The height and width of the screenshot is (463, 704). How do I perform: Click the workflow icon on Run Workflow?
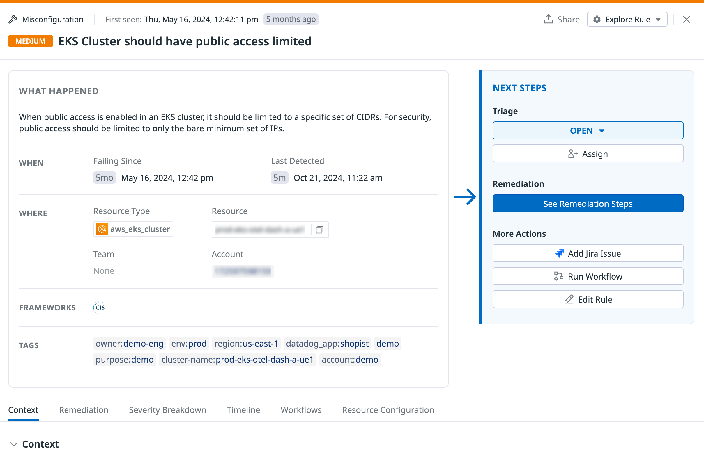[x=559, y=276]
